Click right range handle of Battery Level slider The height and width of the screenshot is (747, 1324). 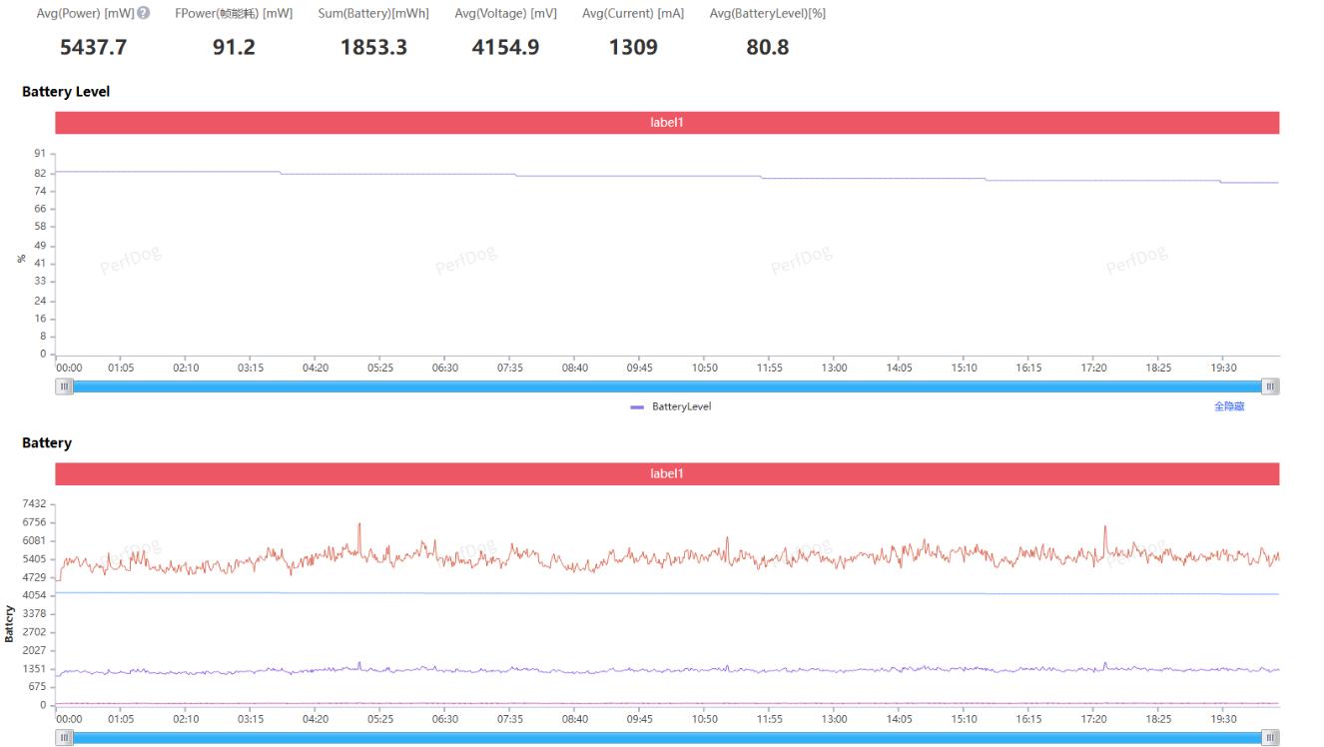point(1270,386)
